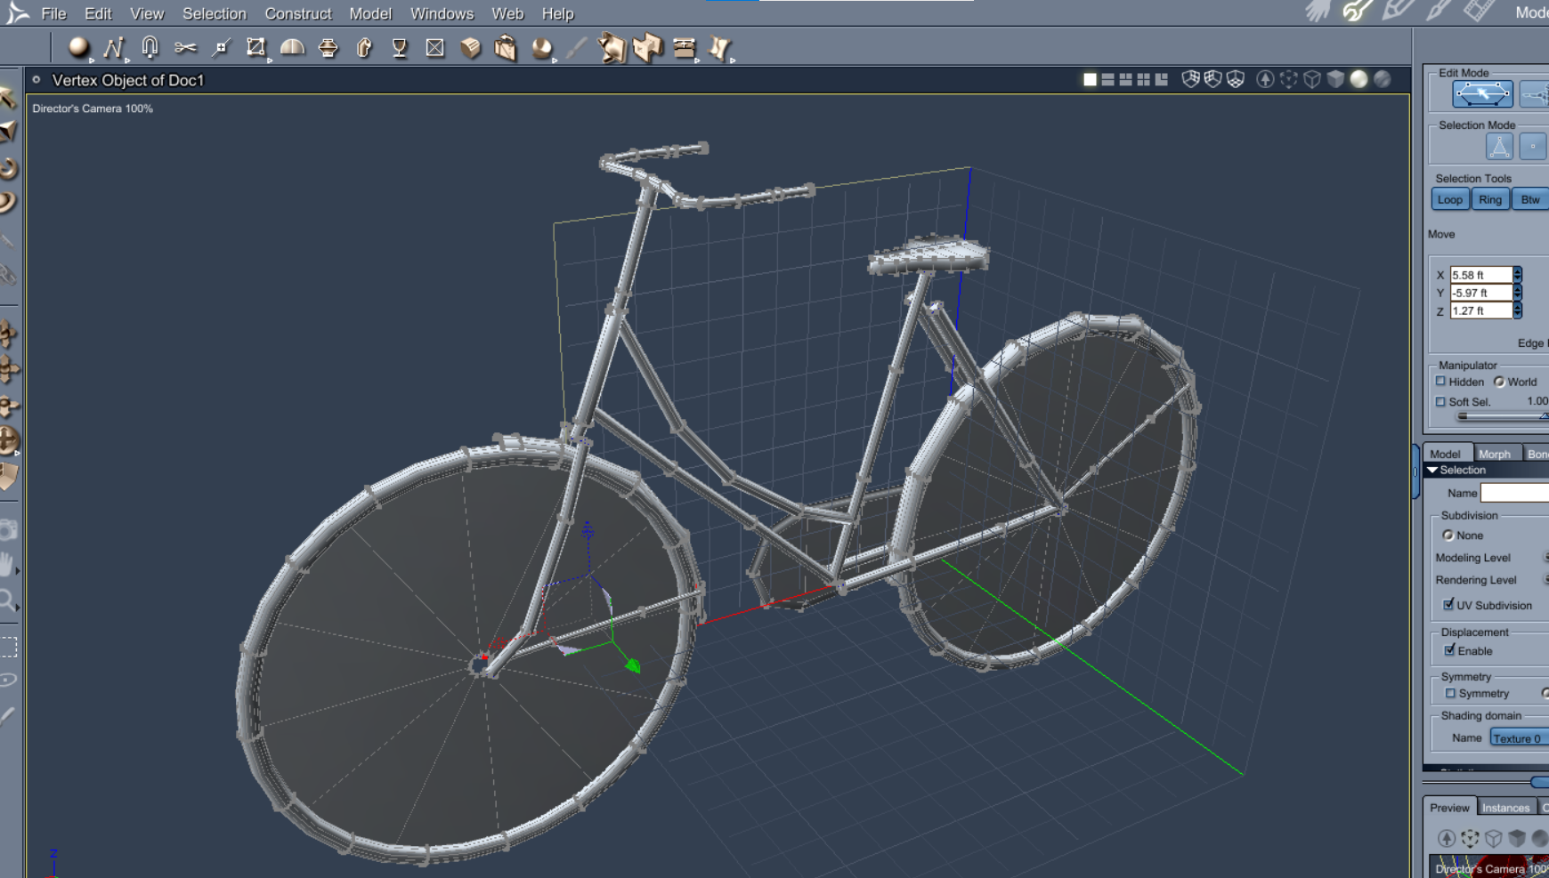Viewport: 1549px width, 878px height.
Task: Select the polygon edit mode button
Action: [1482, 93]
